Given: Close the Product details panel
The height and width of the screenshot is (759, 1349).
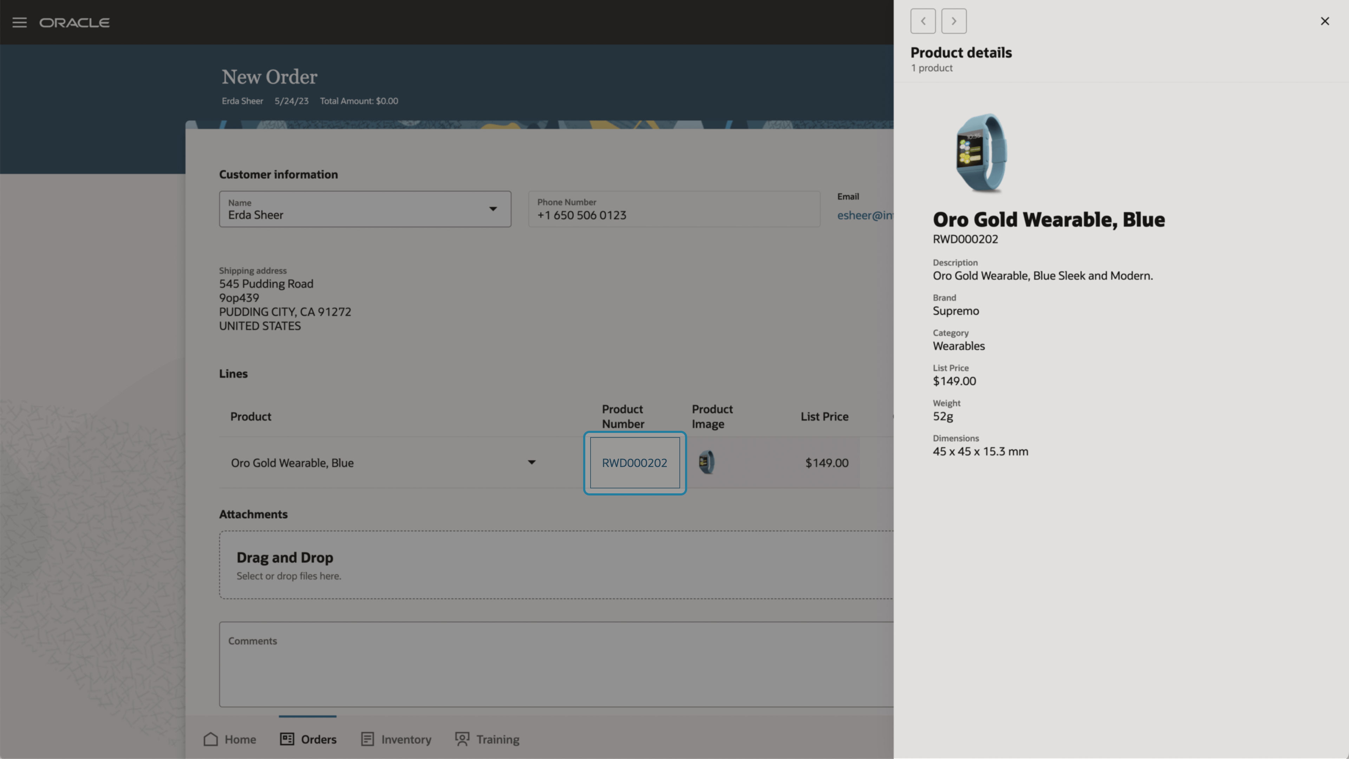Looking at the screenshot, I should click(x=1324, y=21).
